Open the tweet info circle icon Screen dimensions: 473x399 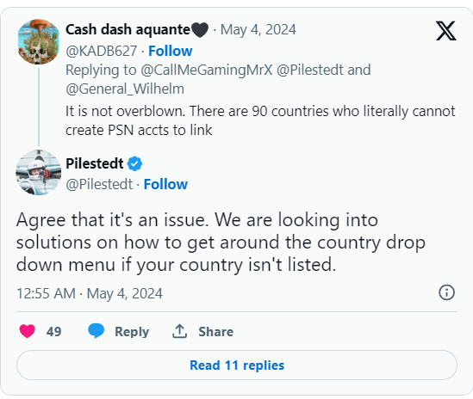pyautogui.click(x=446, y=292)
